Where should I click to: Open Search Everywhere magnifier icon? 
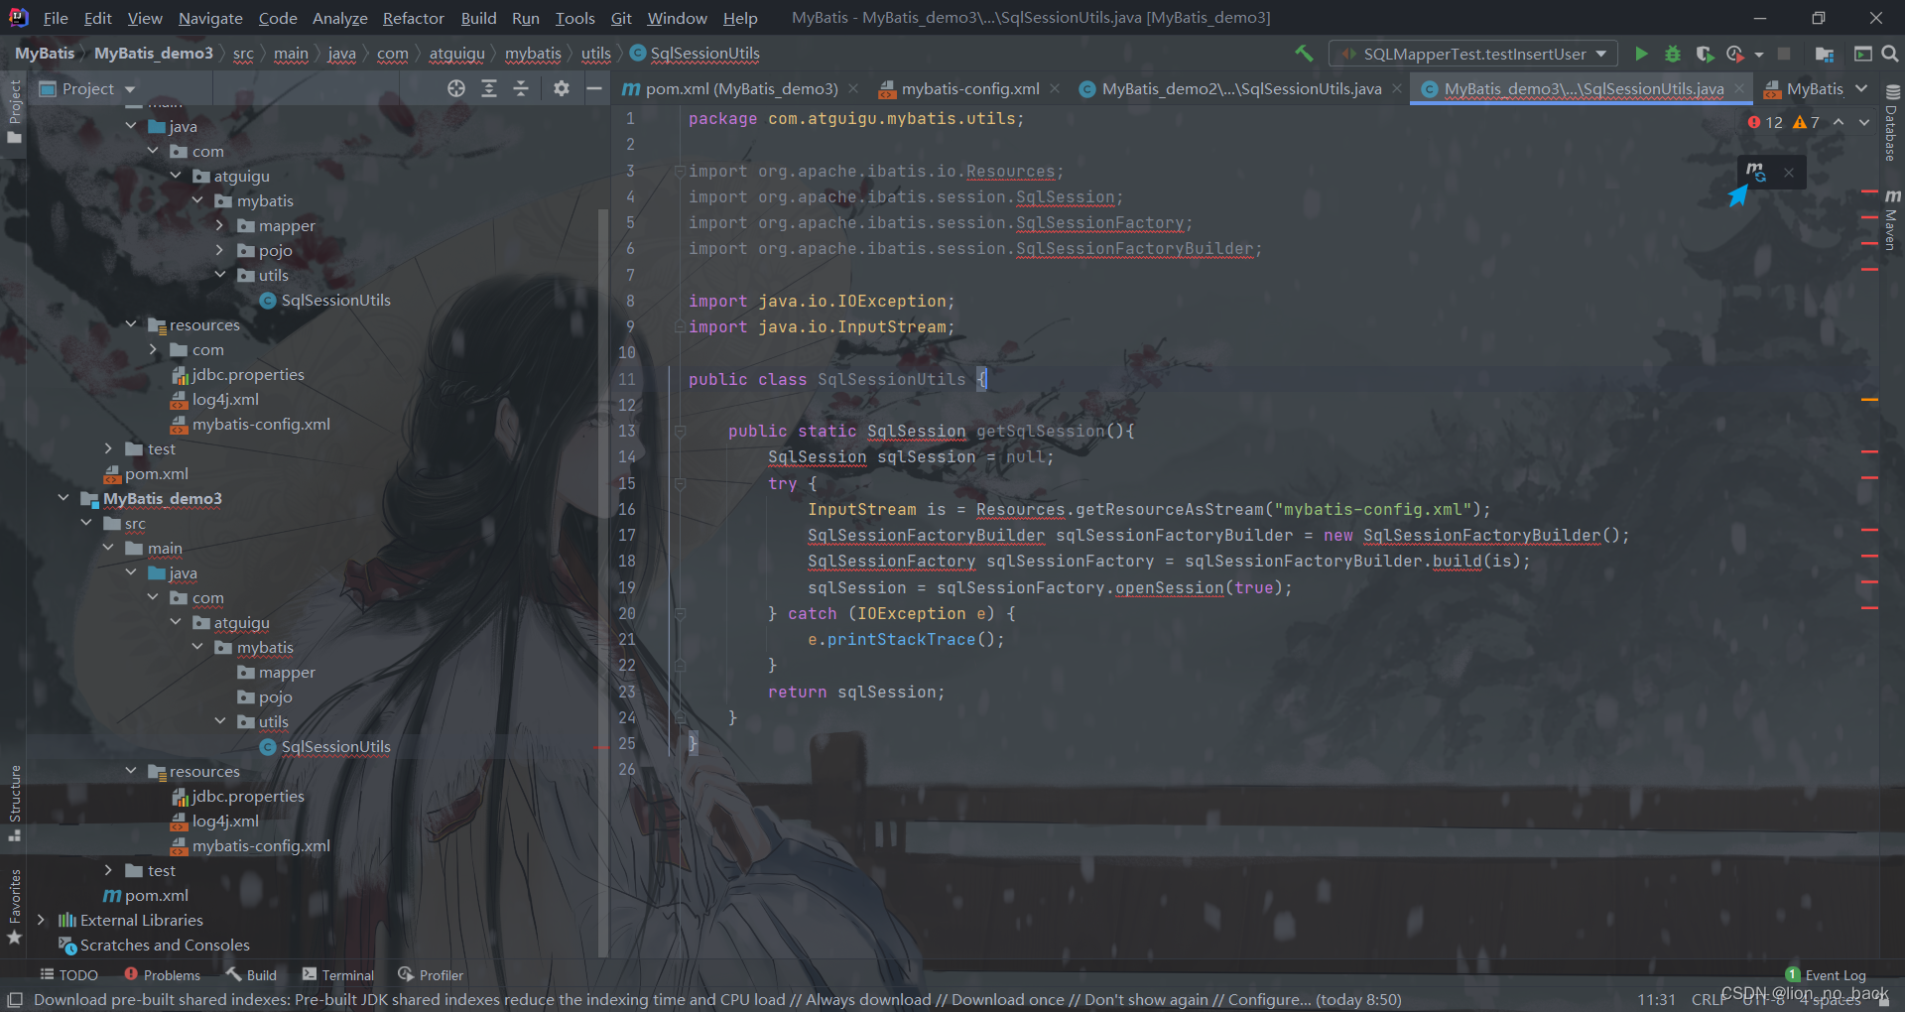pyautogui.click(x=1890, y=54)
